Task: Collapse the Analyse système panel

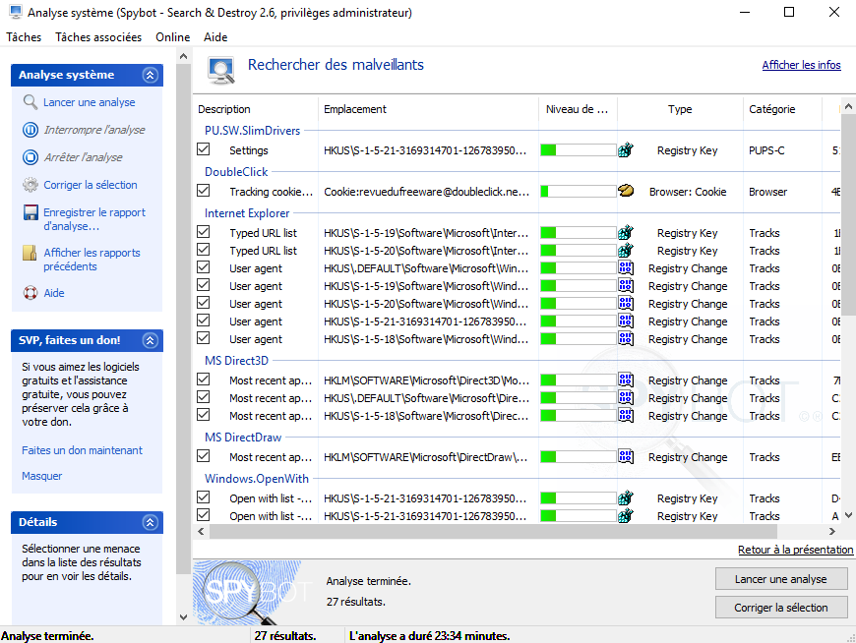Action: point(151,75)
